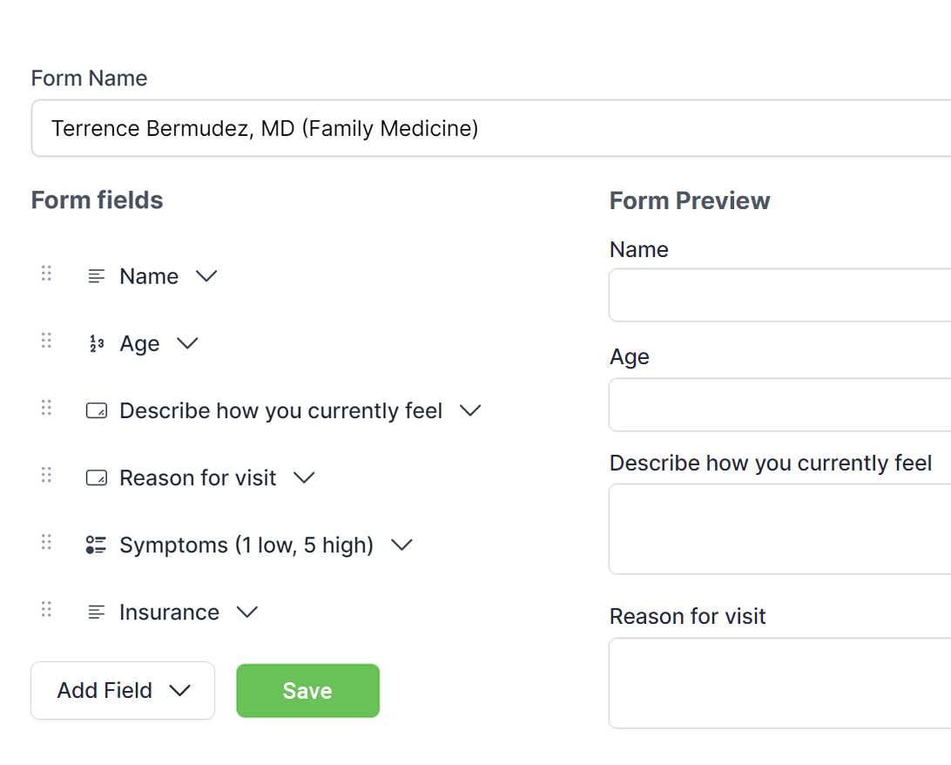Open the Add Field dropdown

click(123, 690)
